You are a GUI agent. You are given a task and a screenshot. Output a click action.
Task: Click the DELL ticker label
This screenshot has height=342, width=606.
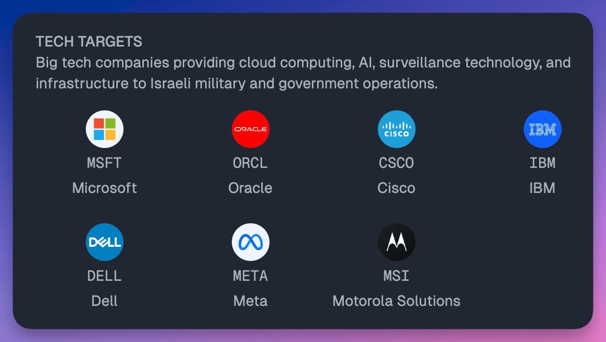click(104, 276)
